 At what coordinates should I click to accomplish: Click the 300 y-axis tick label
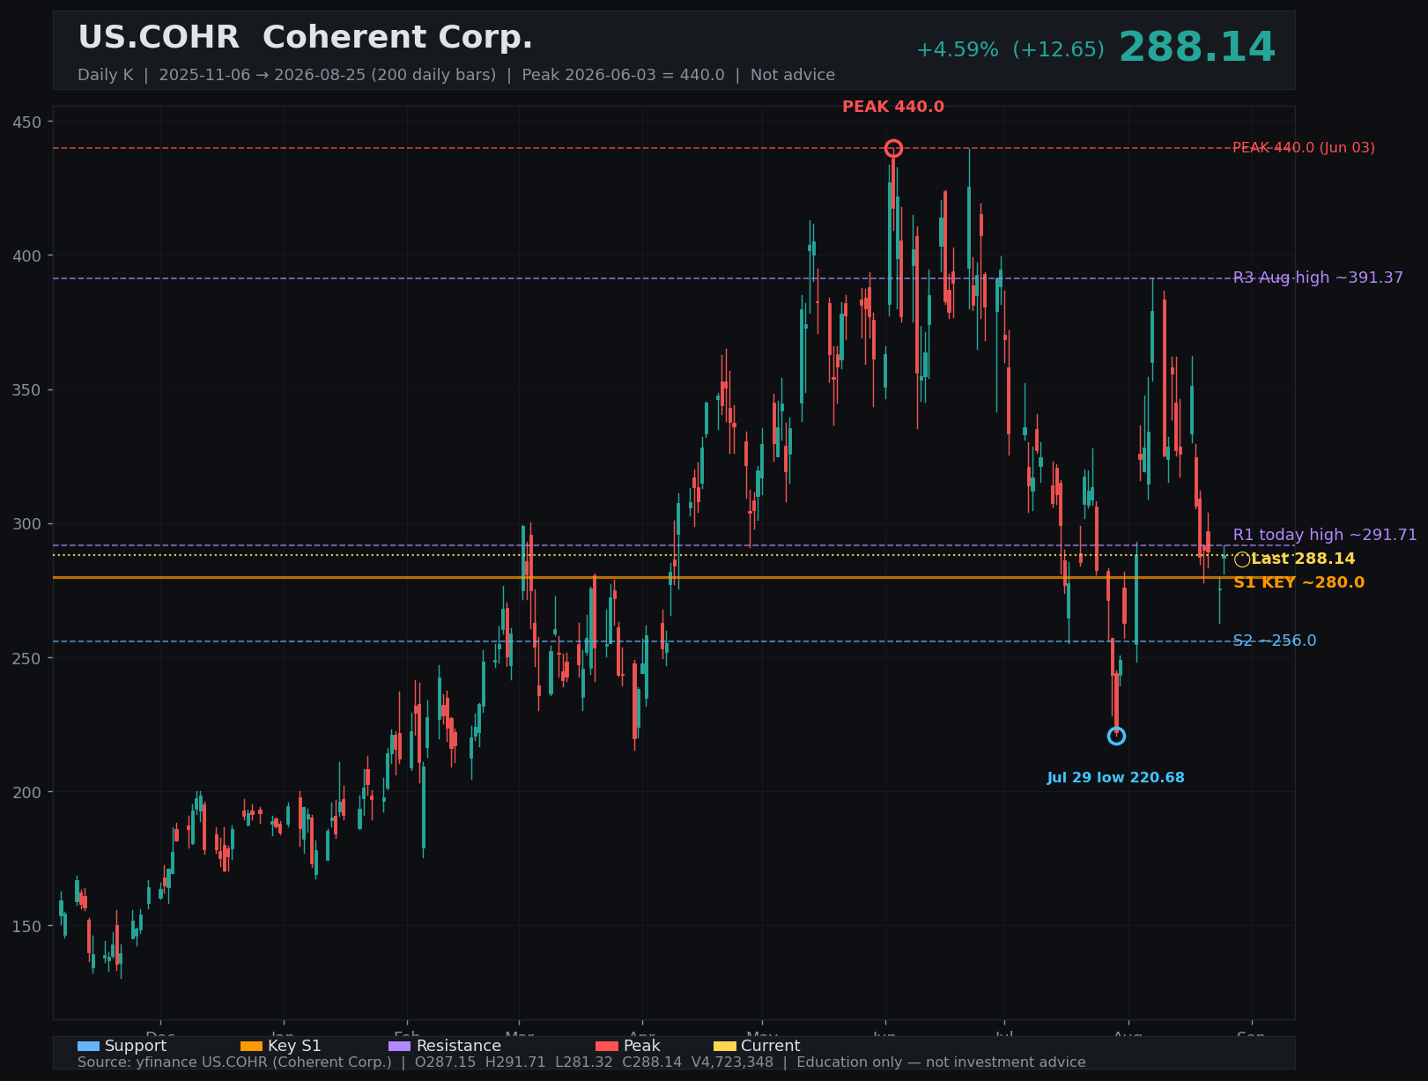click(x=26, y=523)
